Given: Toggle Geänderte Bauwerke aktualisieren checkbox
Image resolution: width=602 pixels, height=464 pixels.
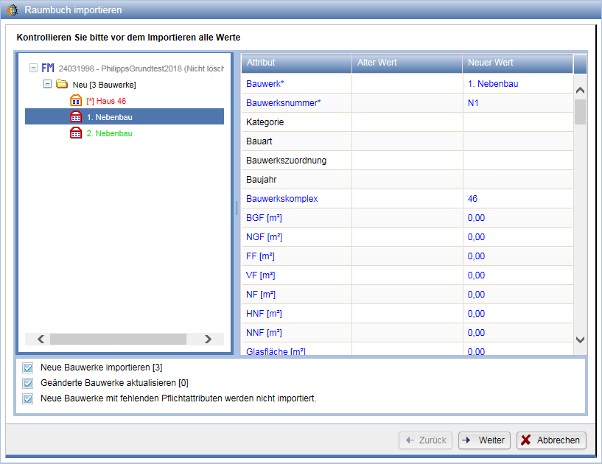Looking at the screenshot, I should 28,383.
